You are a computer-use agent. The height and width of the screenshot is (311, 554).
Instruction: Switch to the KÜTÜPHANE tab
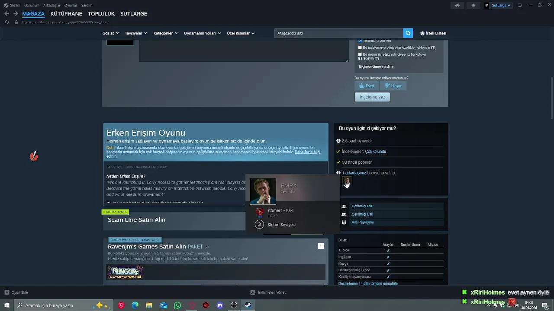(66, 14)
